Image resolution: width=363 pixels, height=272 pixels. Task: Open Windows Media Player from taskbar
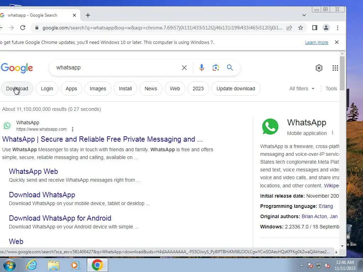coord(75,265)
